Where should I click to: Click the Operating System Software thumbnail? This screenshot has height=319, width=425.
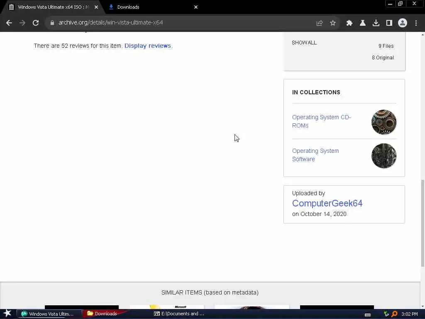click(384, 156)
